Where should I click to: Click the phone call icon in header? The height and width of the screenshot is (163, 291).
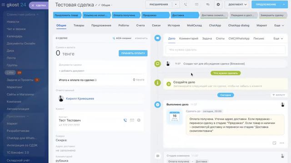pos(186,5)
